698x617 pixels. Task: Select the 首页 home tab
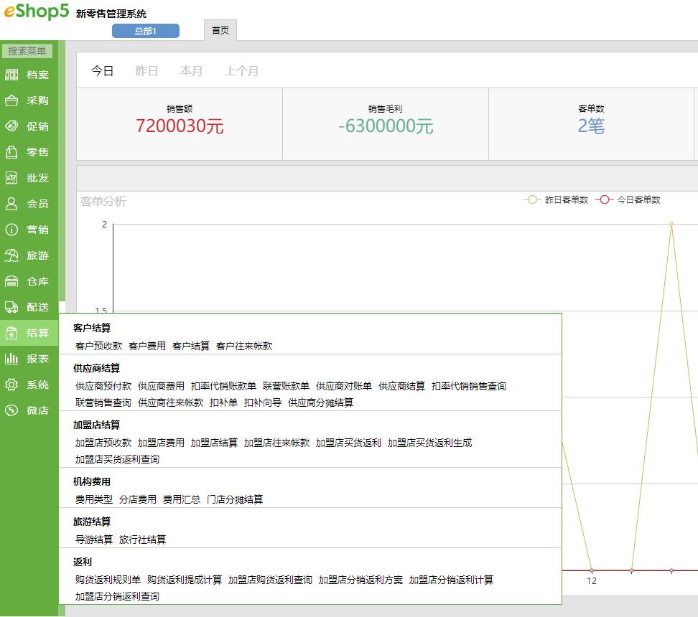pos(220,30)
